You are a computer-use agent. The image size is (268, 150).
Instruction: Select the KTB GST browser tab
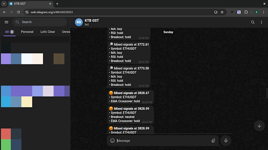tap(30, 4)
